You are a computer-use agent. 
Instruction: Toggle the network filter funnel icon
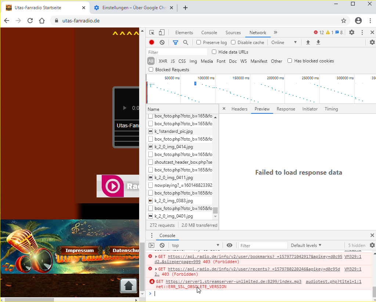click(x=176, y=43)
